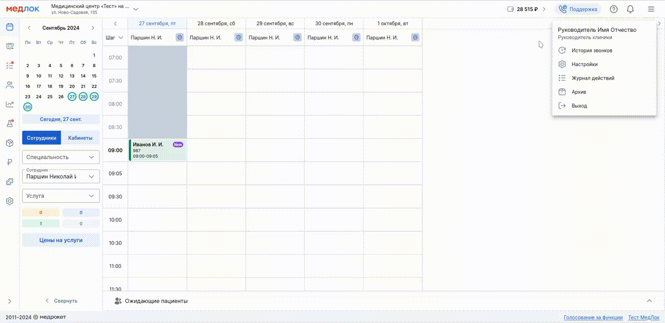This screenshot has height=323, width=665.
Task: Open the notifications bell
Action: [x=630, y=9]
